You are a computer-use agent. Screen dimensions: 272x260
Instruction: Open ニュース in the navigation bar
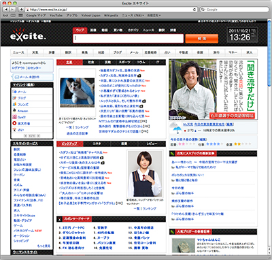(x=18, y=52)
